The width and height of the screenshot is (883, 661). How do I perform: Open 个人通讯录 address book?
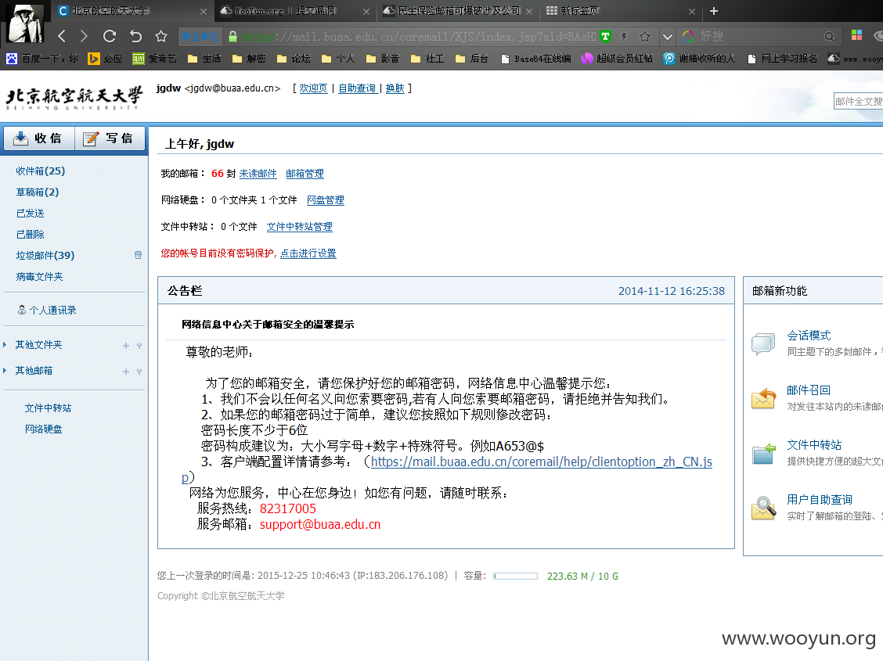(47, 311)
